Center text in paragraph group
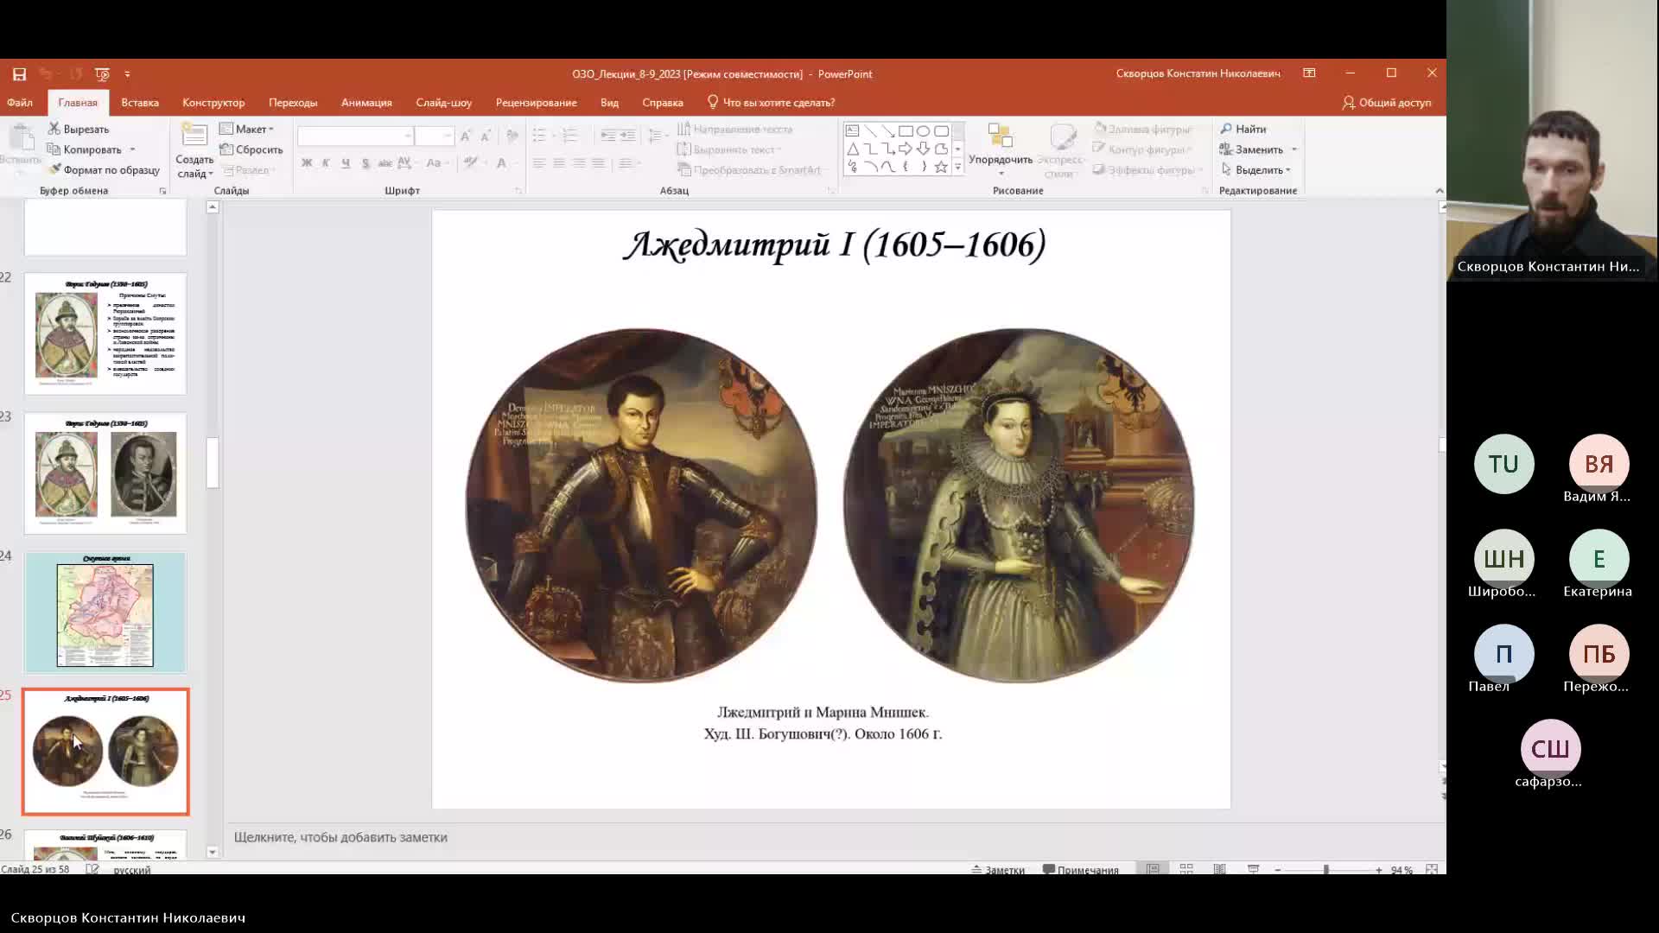This screenshot has width=1659, height=933. [559, 163]
